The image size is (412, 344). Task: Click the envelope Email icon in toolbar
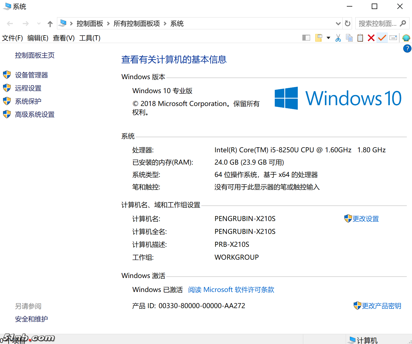393,38
